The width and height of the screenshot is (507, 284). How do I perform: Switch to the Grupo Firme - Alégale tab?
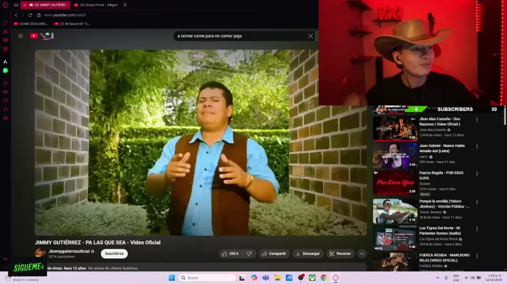pyautogui.click(x=96, y=5)
